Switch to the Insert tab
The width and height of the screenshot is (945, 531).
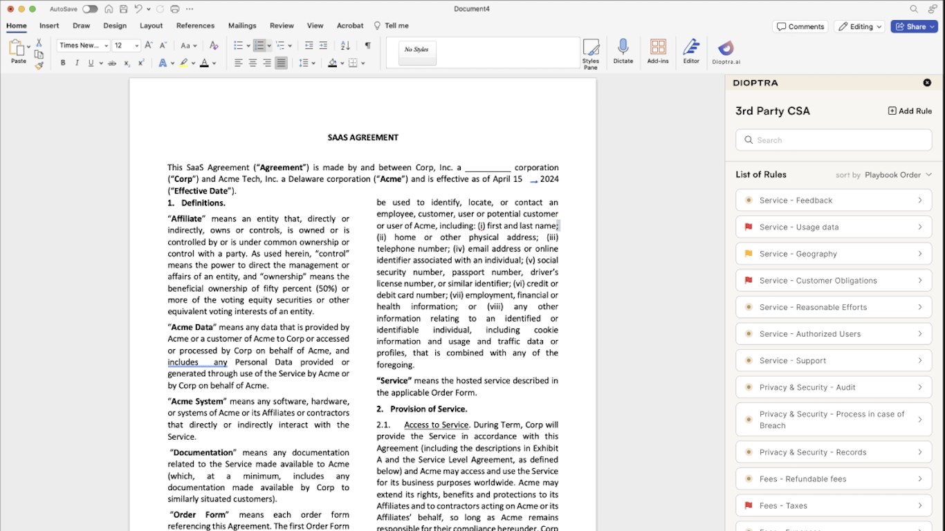pos(49,26)
